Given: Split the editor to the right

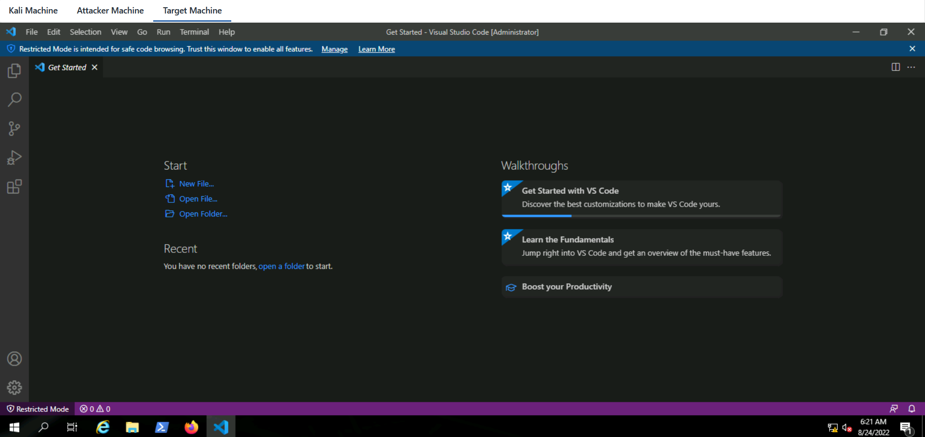Looking at the screenshot, I should [x=896, y=67].
